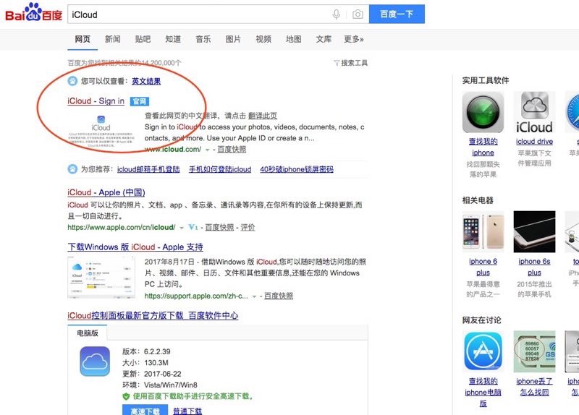This screenshot has width=579, height=415.
Task: Open 查找我的iphone link under radar icon
Action: tap(483, 147)
